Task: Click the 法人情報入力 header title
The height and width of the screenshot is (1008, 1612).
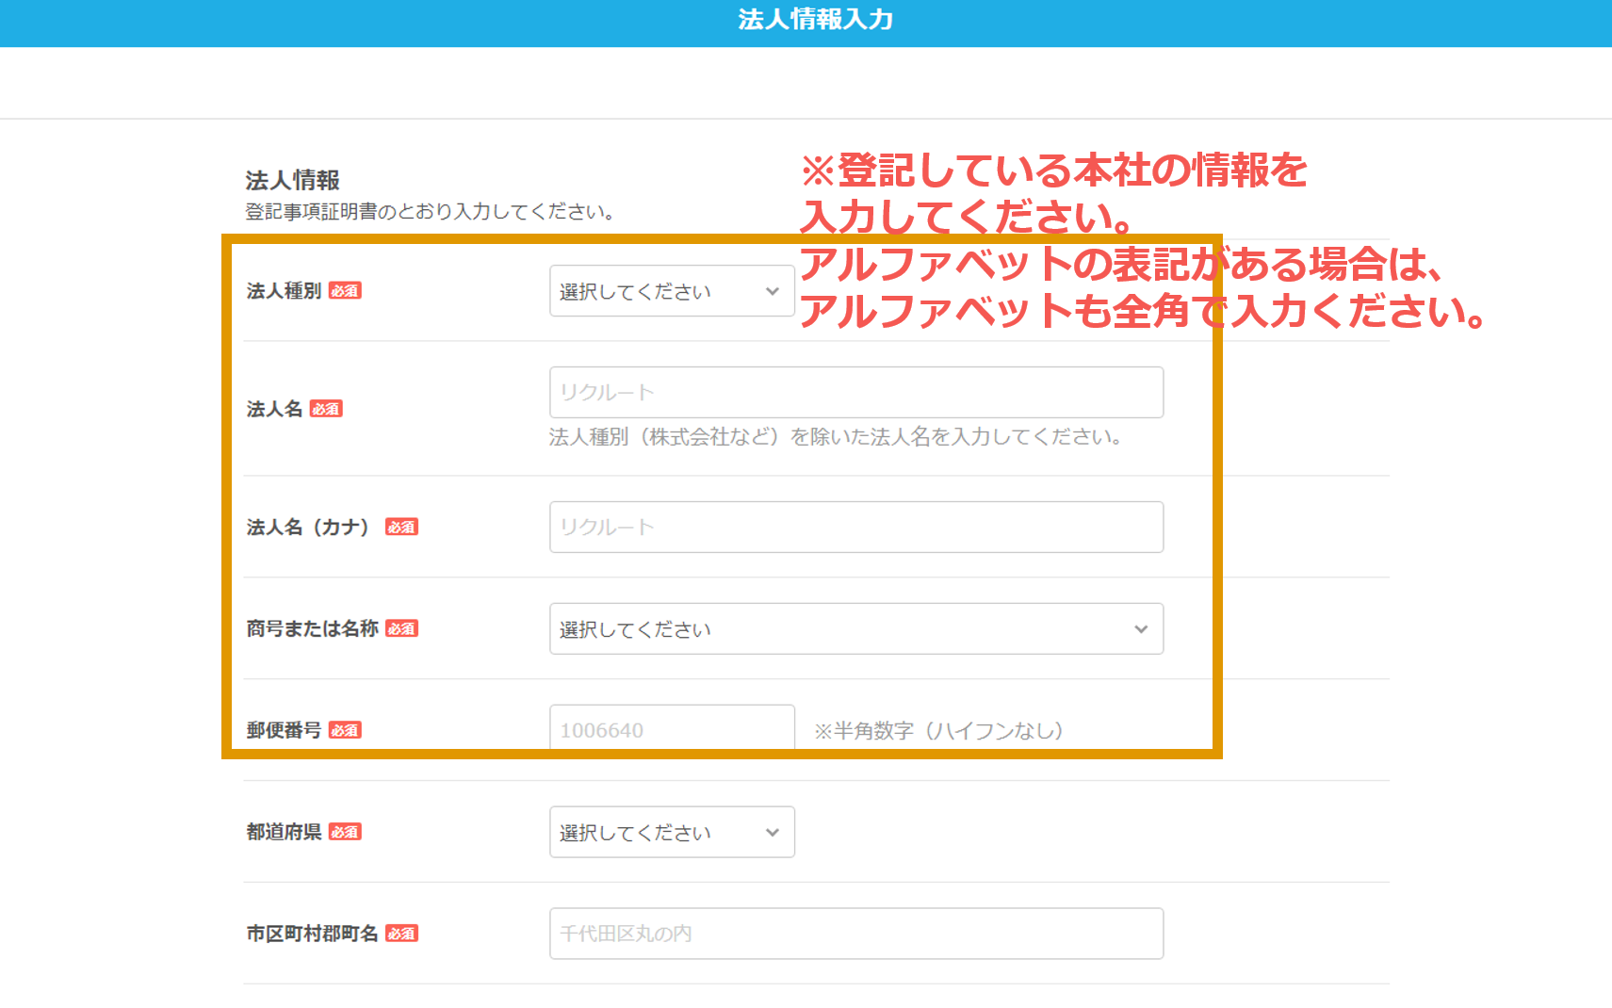Action: [x=815, y=20]
